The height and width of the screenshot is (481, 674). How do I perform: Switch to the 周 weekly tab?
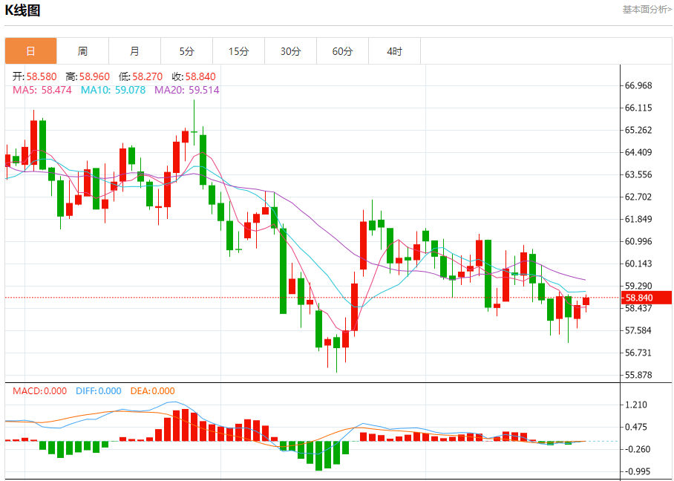[x=82, y=51]
